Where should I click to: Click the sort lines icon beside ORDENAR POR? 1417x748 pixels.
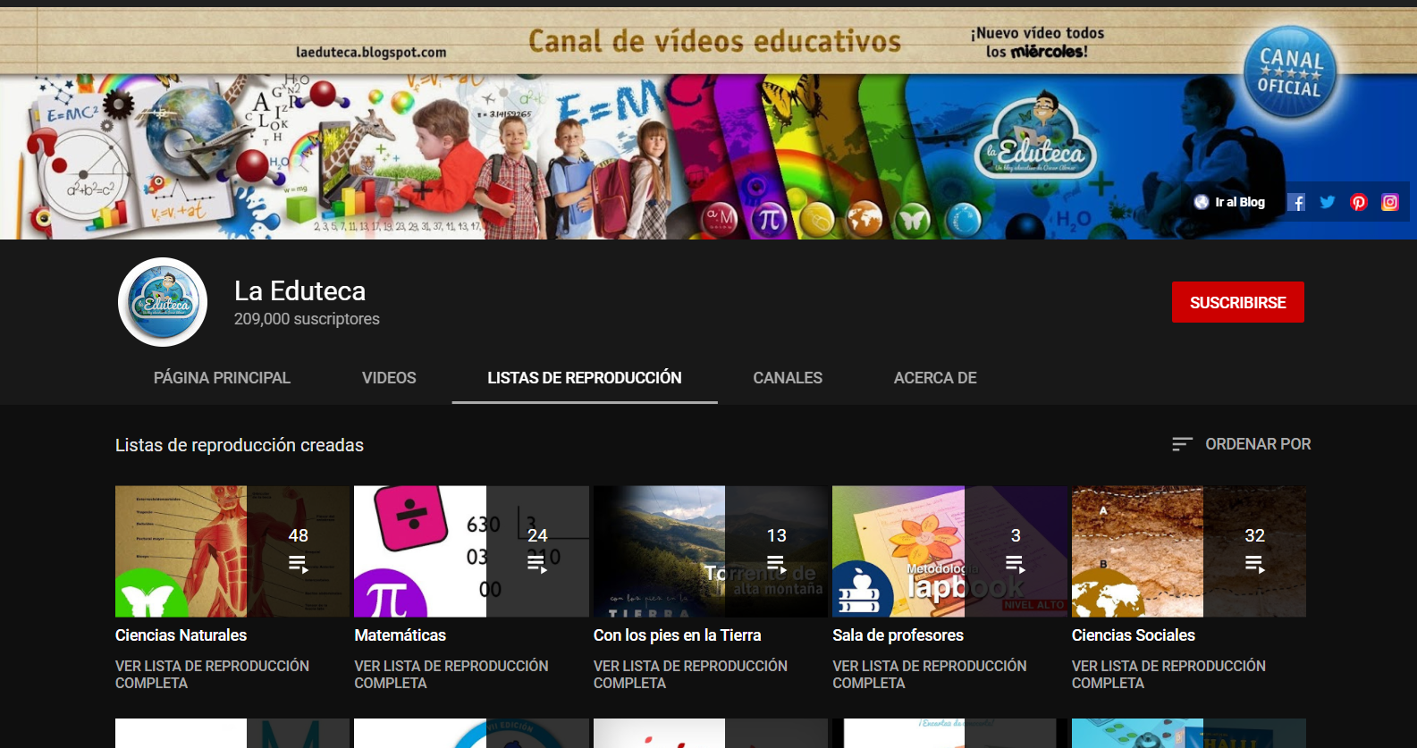coord(1182,444)
